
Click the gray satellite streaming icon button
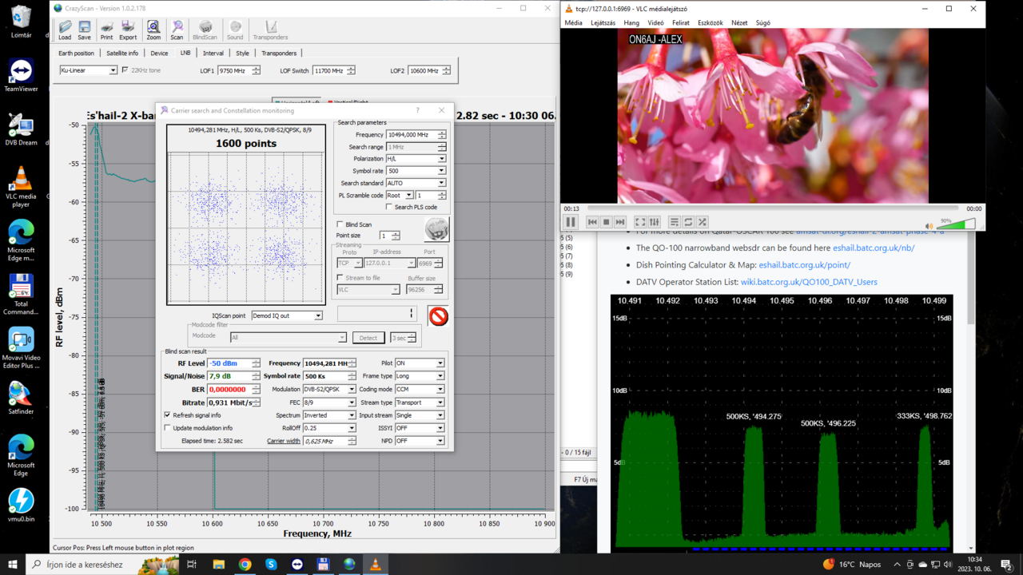coord(436,229)
